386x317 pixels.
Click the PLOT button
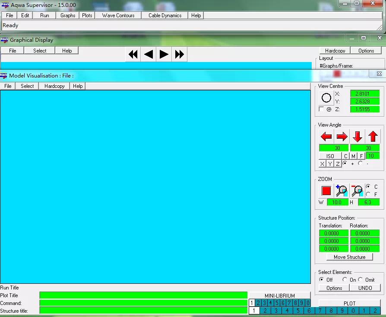(x=350, y=303)
